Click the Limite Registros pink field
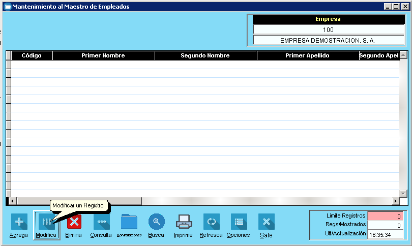Viewport: 412px width, 246px height. [x=386, y=216]
